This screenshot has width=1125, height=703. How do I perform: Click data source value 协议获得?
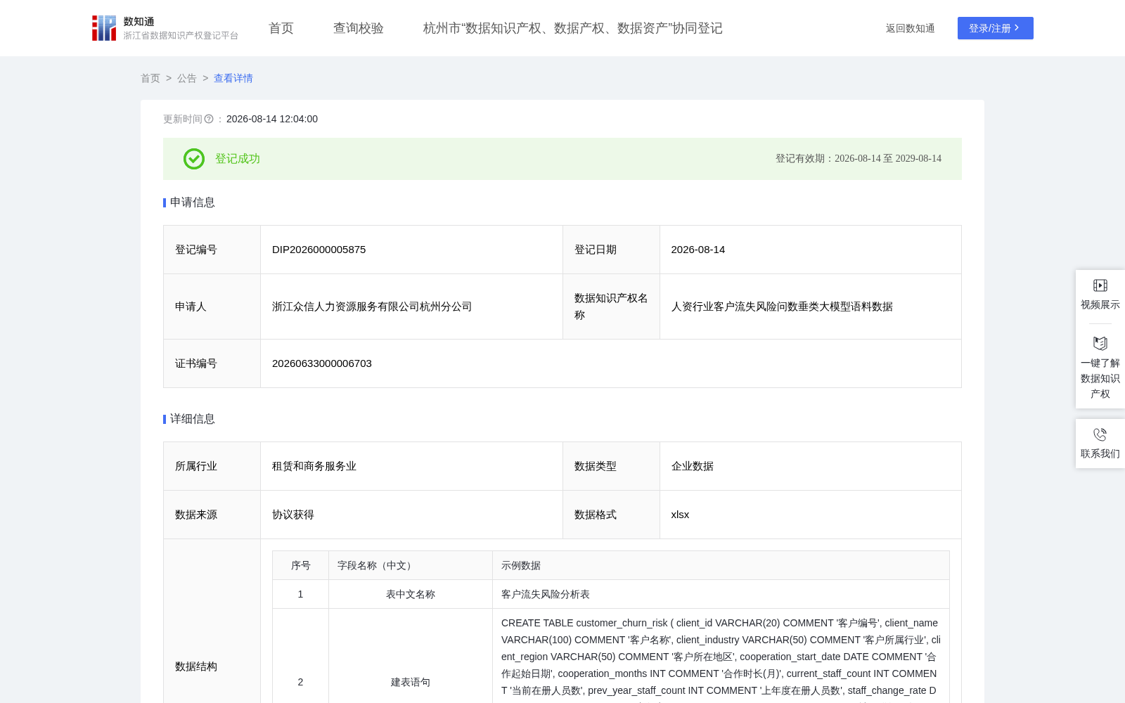click(293, 515)
